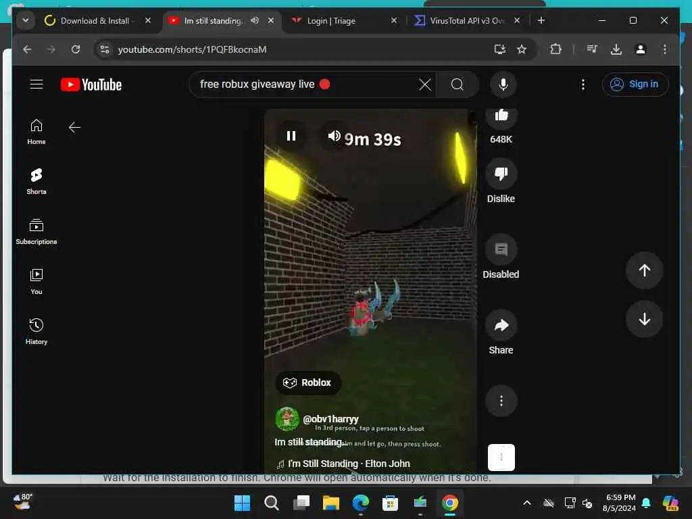
Task: Pause the playing Short
Action: click(x=291, y=136)
